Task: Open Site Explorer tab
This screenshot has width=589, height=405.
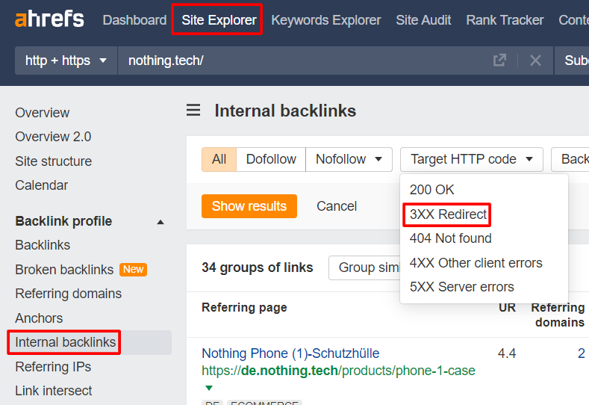Action: pos(219,20)
